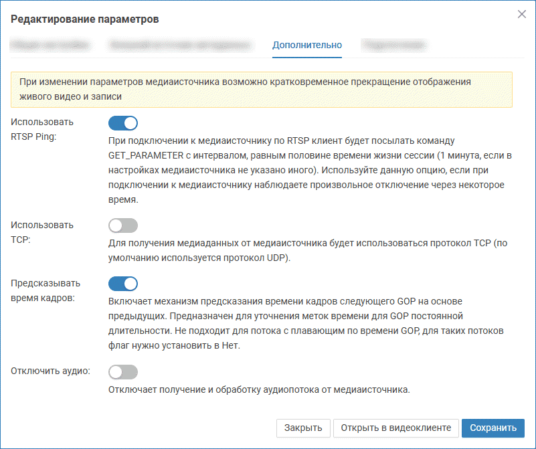Viewport: 536px width, 449px height.
Task: Click the Отключить аудио label
Action: pos(51,371)
